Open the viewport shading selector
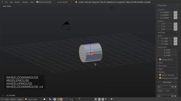Image resolution: width=181 pixels, height=101 pixels. 45,99
